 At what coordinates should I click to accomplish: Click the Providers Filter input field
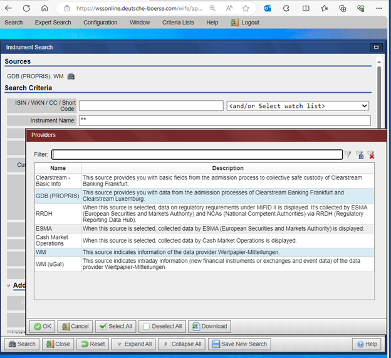pyautogui.click(x=197, y=155)
